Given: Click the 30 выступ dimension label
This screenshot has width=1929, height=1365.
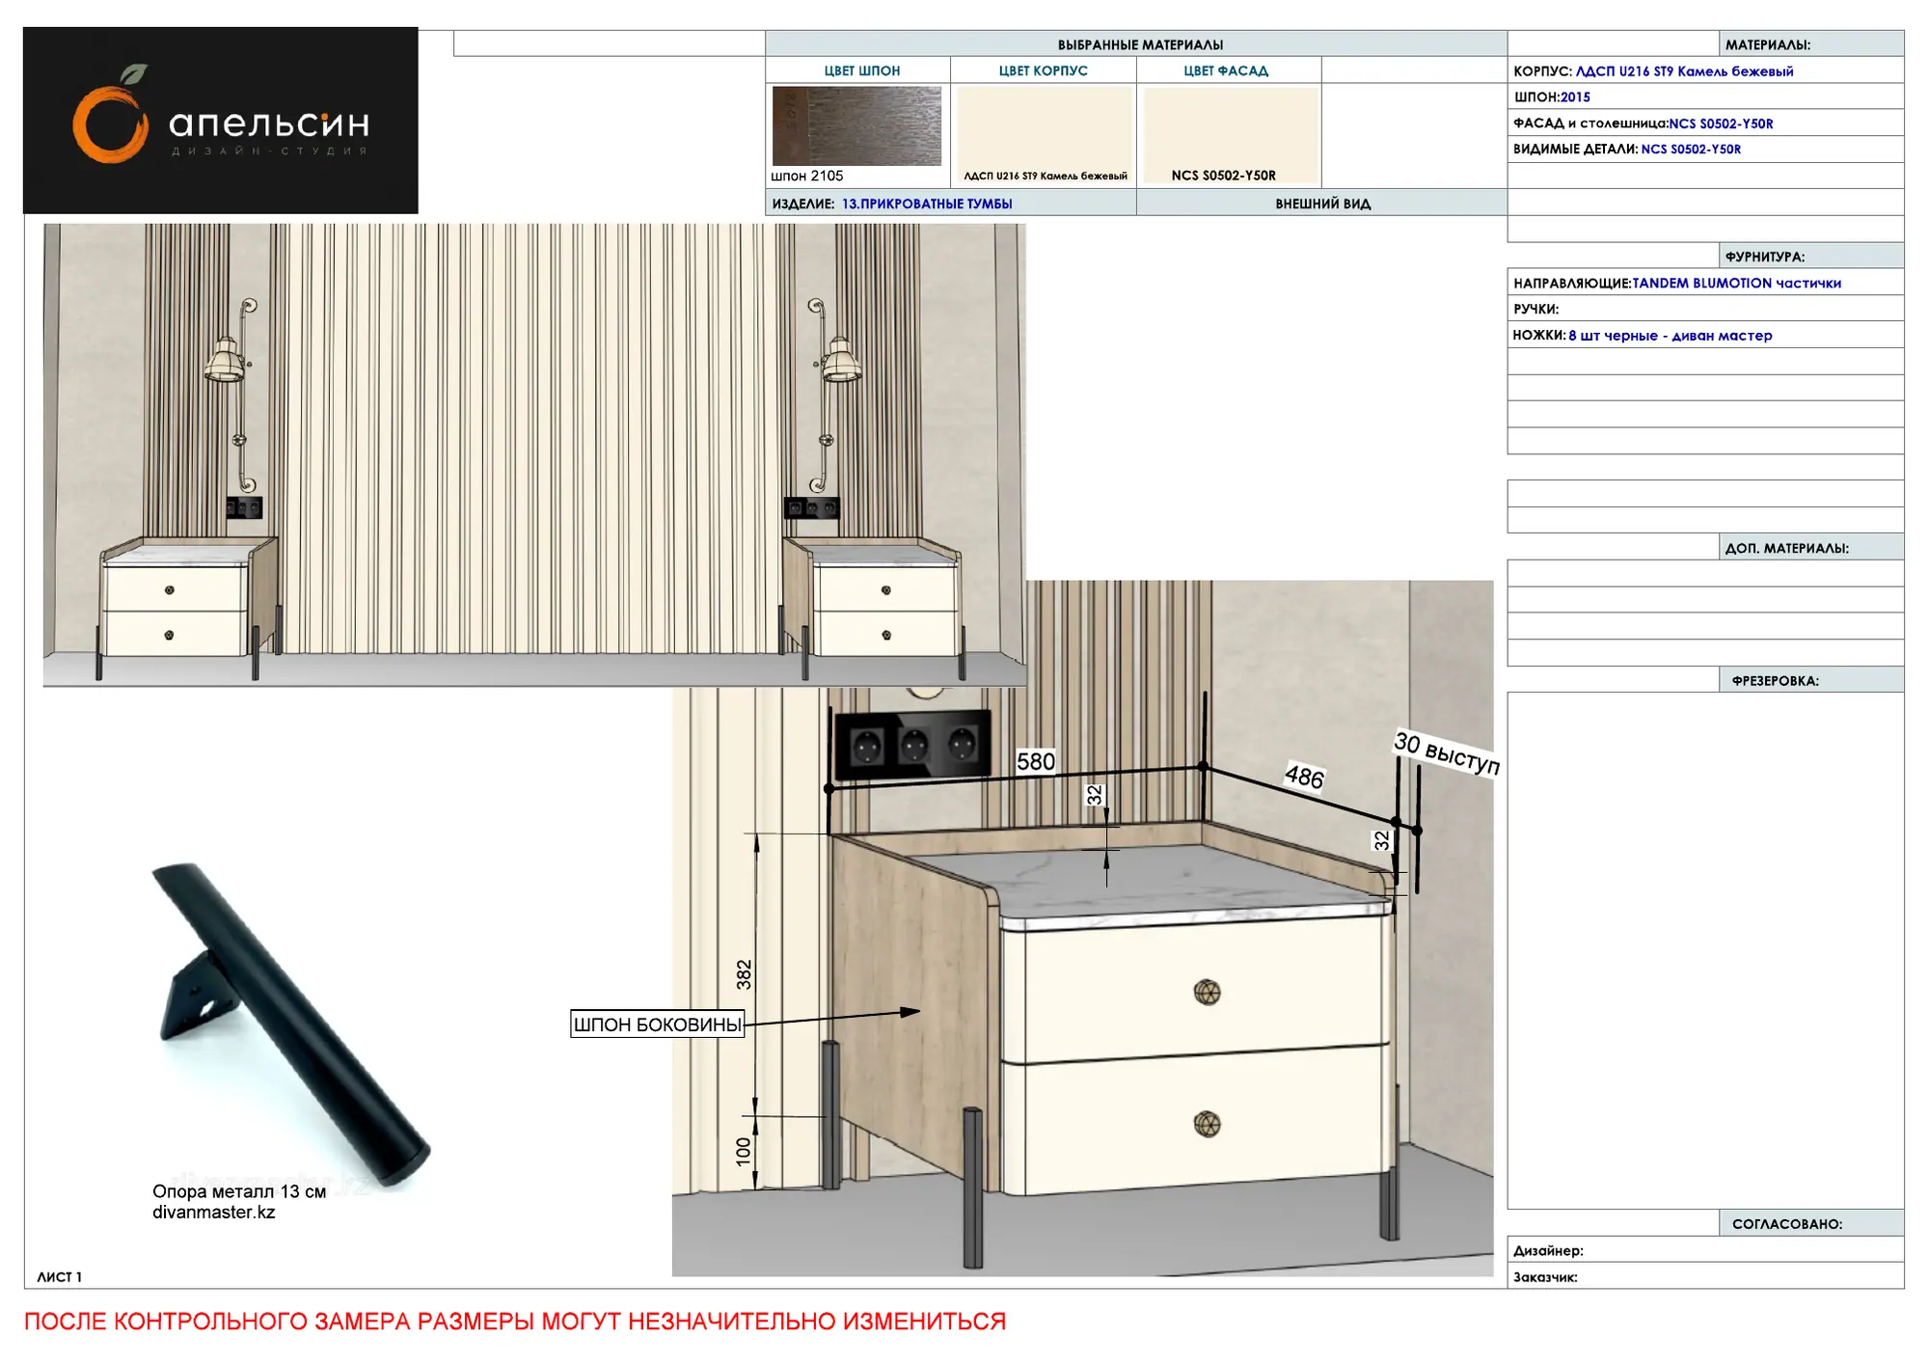Looking at the screenshot, I should 1447,753.
